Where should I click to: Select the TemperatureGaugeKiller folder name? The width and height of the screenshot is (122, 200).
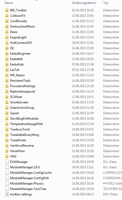tap(27, 124)
